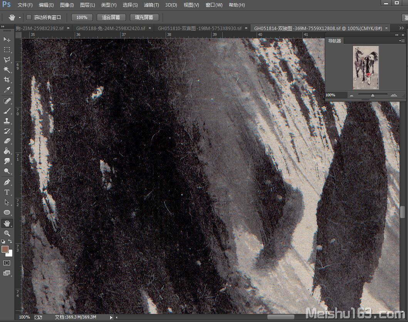Swap foreground and background colors

pyautogui.click(x=10, y=241)
